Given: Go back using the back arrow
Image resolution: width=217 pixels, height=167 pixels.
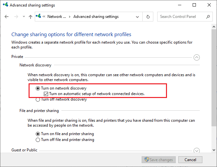Looking at the screenshot, I should click(7, 17).
